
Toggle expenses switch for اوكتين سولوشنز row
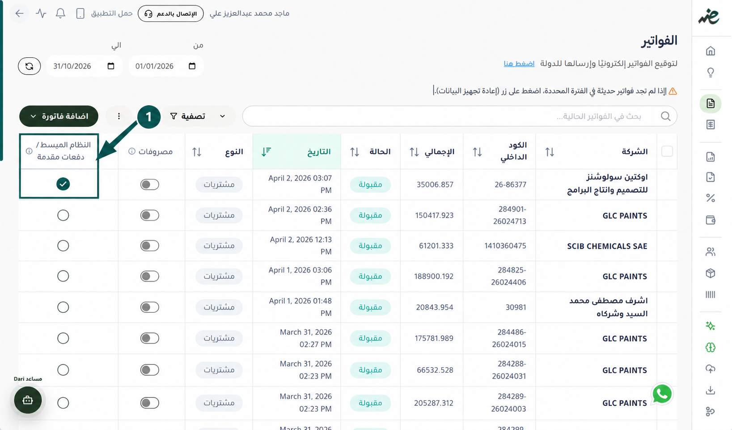pyautogui.click(x=149, y=184)
